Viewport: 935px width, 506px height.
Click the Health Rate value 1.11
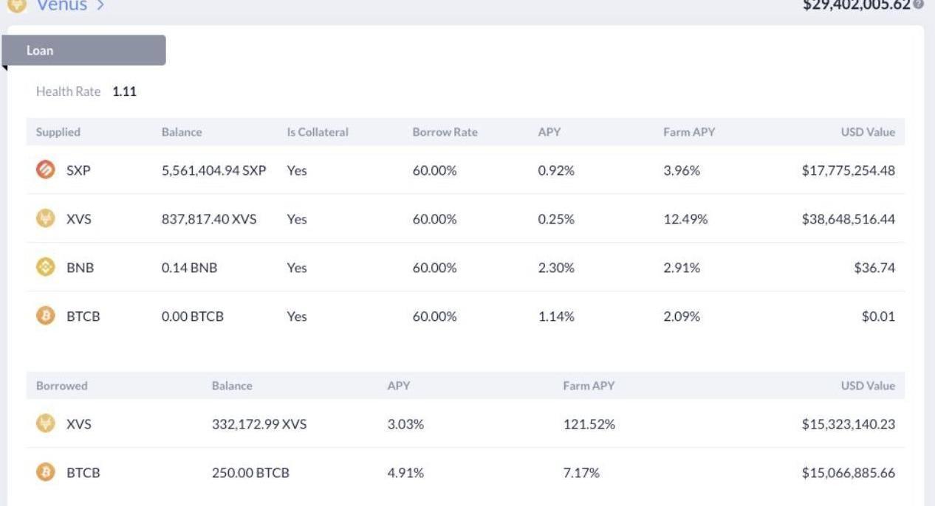point(125,91)
